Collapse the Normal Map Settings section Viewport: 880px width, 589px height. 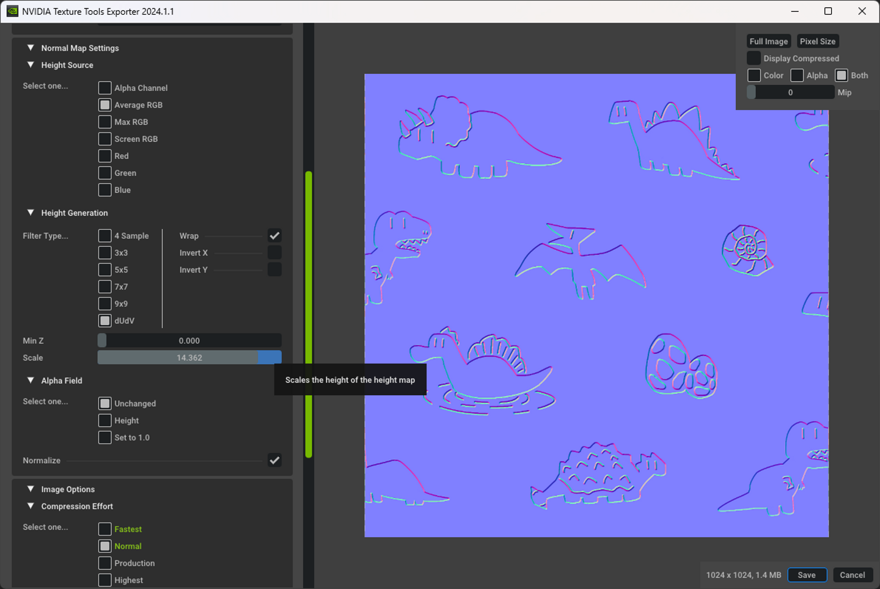pos(31,48)
